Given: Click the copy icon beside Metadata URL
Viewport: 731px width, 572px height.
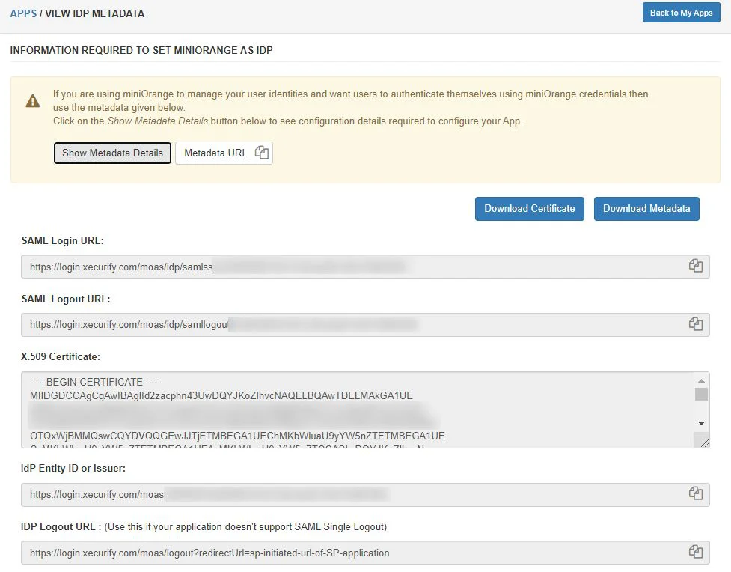Looking at the screenshot, I should [262, 153].
